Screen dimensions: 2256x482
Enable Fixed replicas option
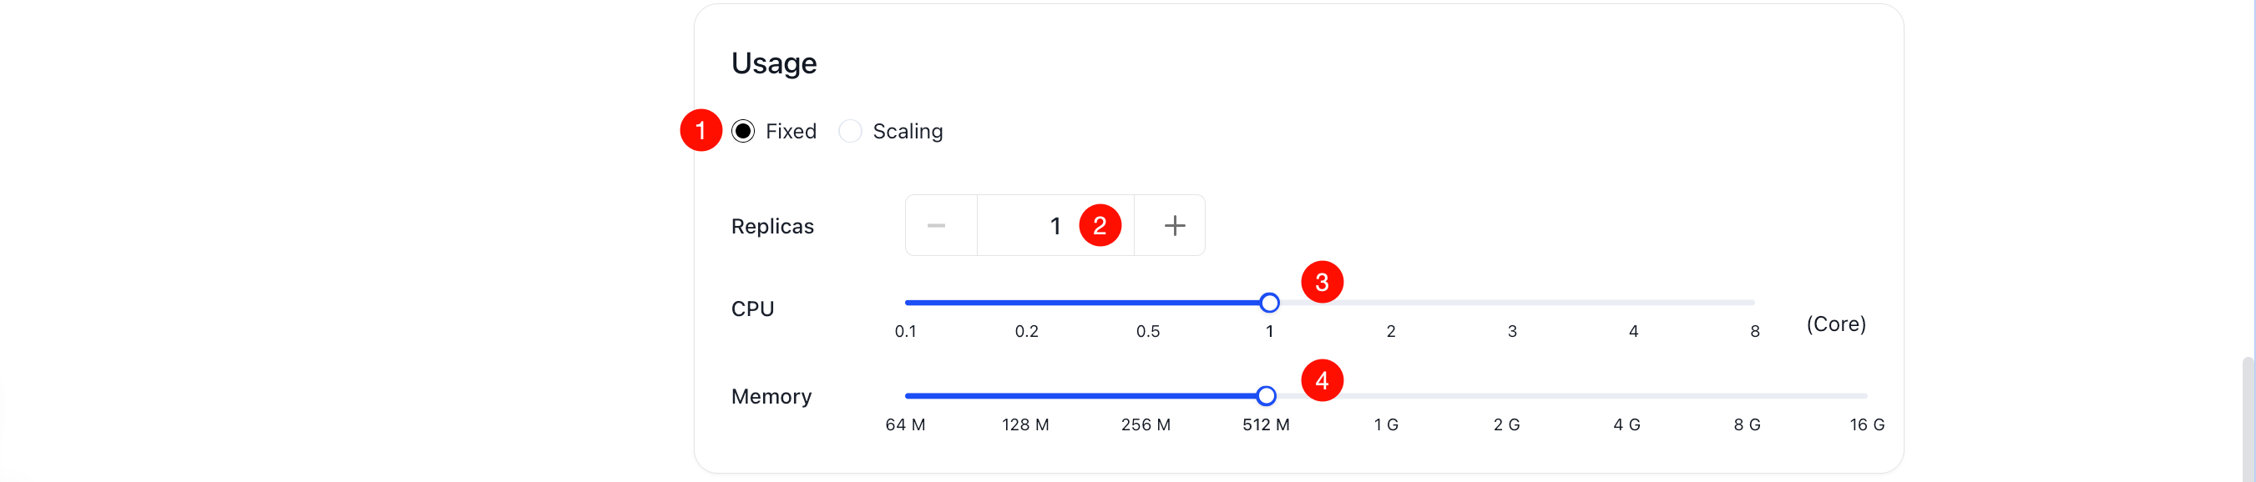click(744, 131)
